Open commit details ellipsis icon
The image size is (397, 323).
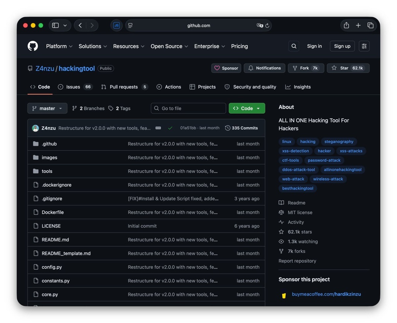pyautogui.click(x=158, y=128)
